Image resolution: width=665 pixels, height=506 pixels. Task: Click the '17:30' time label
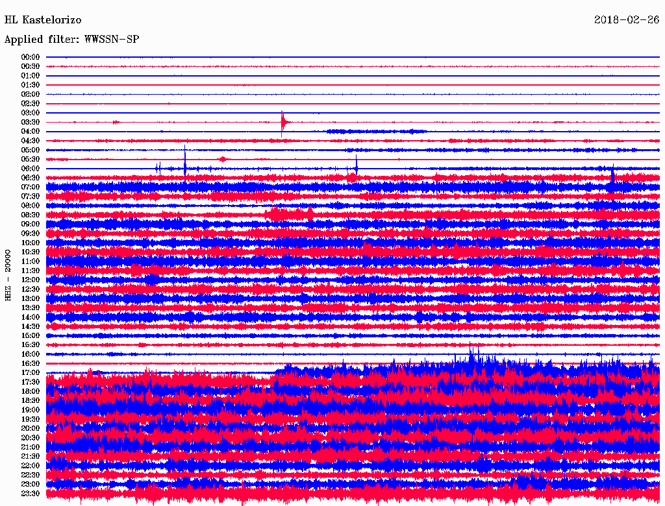click(30, 382)
